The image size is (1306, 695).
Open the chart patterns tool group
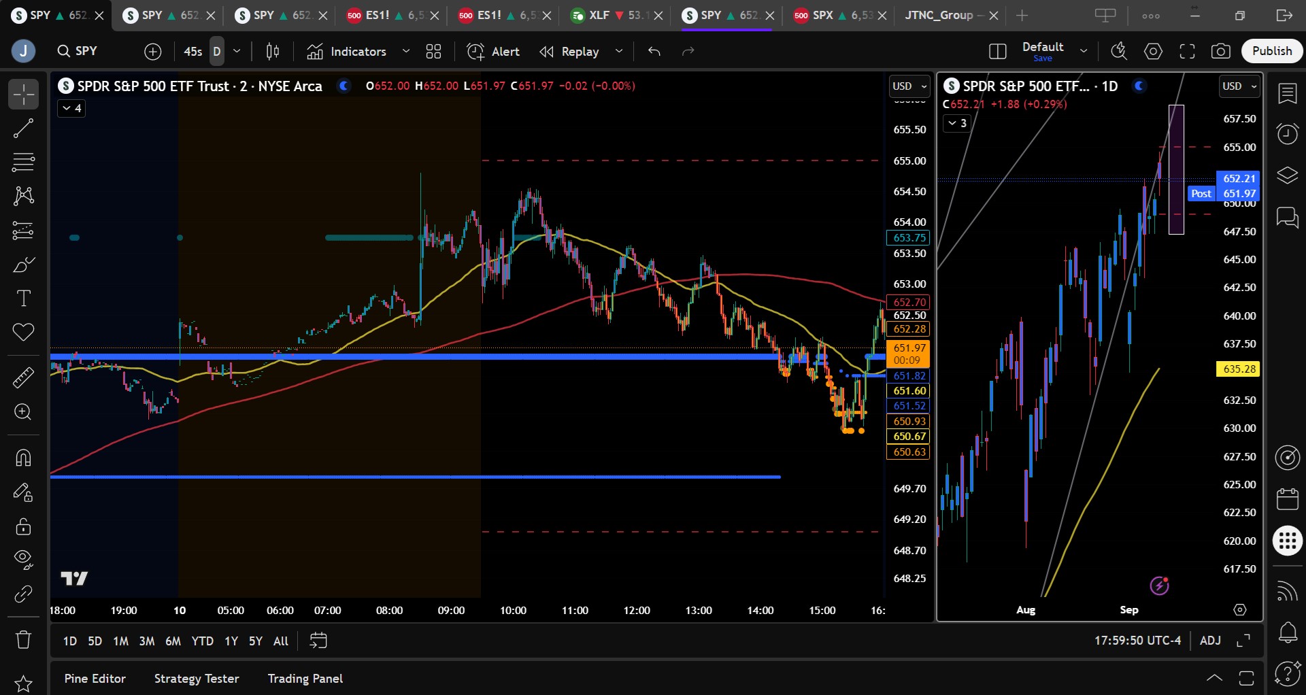tap(23, 197)
